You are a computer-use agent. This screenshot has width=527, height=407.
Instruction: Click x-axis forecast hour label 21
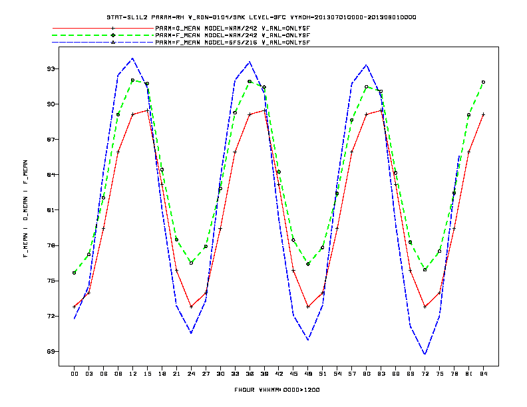click(176, 374)
